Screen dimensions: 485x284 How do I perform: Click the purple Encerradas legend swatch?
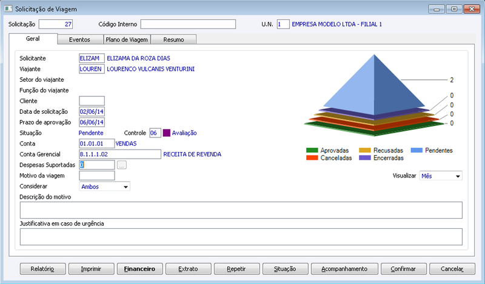(x=365, y=158)
